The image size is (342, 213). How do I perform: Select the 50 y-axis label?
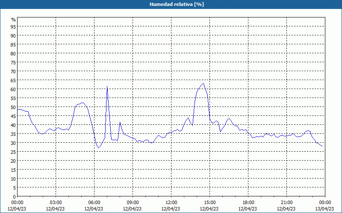pyautogui.click(x=13, y=107)
